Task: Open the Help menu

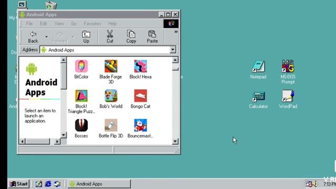Action: [x=112, y=24]
